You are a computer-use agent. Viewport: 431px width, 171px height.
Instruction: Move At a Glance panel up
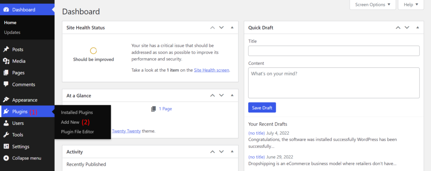(x=212, y=95)
